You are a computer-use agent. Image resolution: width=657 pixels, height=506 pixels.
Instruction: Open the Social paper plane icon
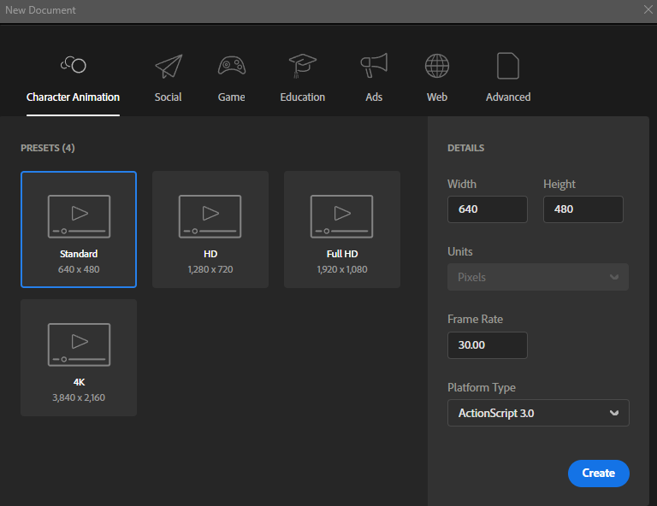[169, 66]
